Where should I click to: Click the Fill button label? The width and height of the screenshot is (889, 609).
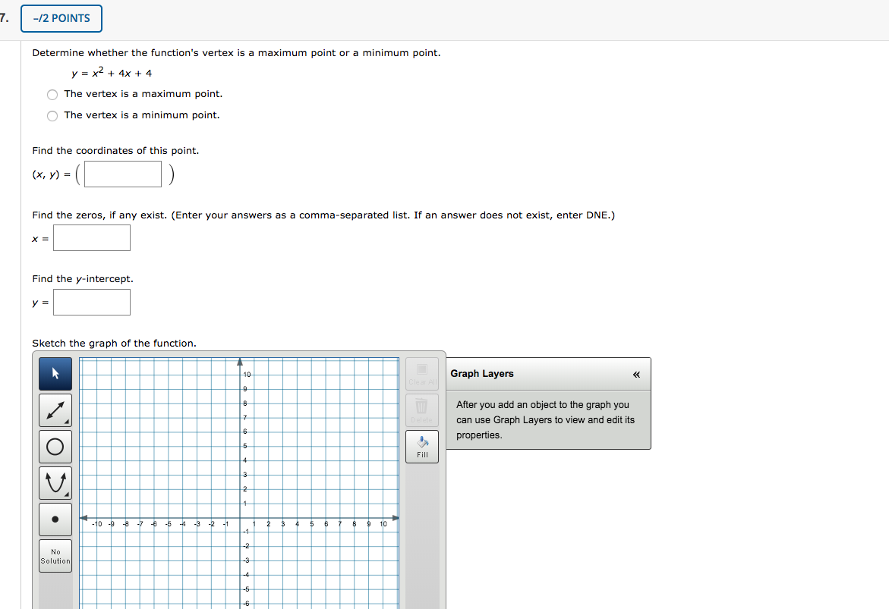click(x=422, y=455)
